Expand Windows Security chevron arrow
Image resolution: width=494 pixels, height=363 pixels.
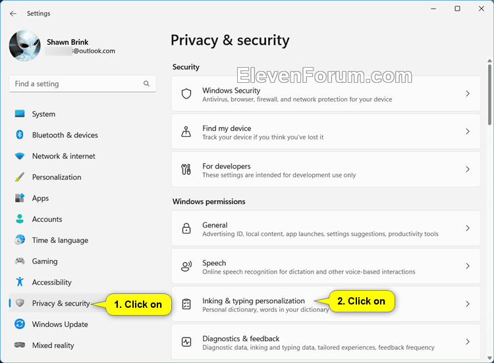468,93
